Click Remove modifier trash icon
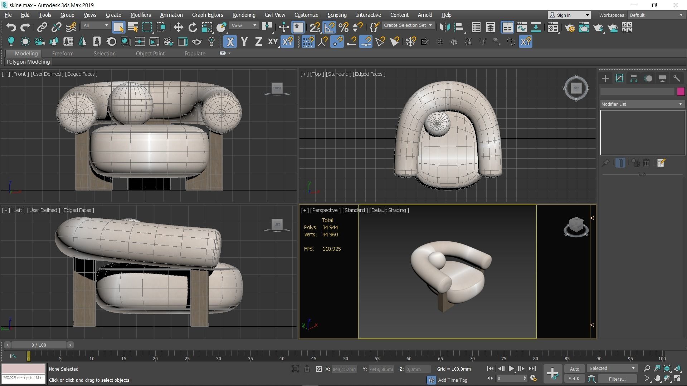 click(x=646, y=163)
